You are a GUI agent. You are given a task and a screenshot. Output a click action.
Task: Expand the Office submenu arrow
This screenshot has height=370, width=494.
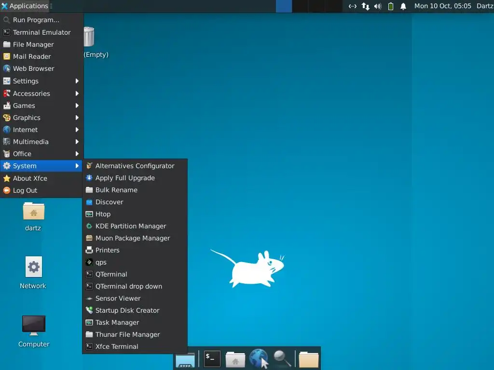77,154
